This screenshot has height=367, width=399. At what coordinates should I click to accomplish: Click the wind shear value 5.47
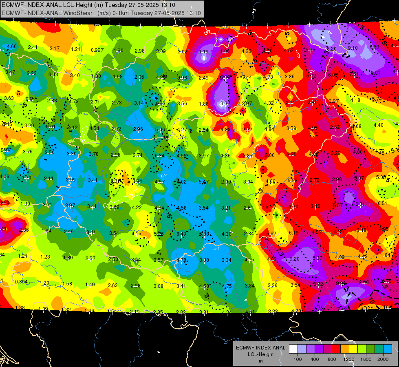(203, 181)
